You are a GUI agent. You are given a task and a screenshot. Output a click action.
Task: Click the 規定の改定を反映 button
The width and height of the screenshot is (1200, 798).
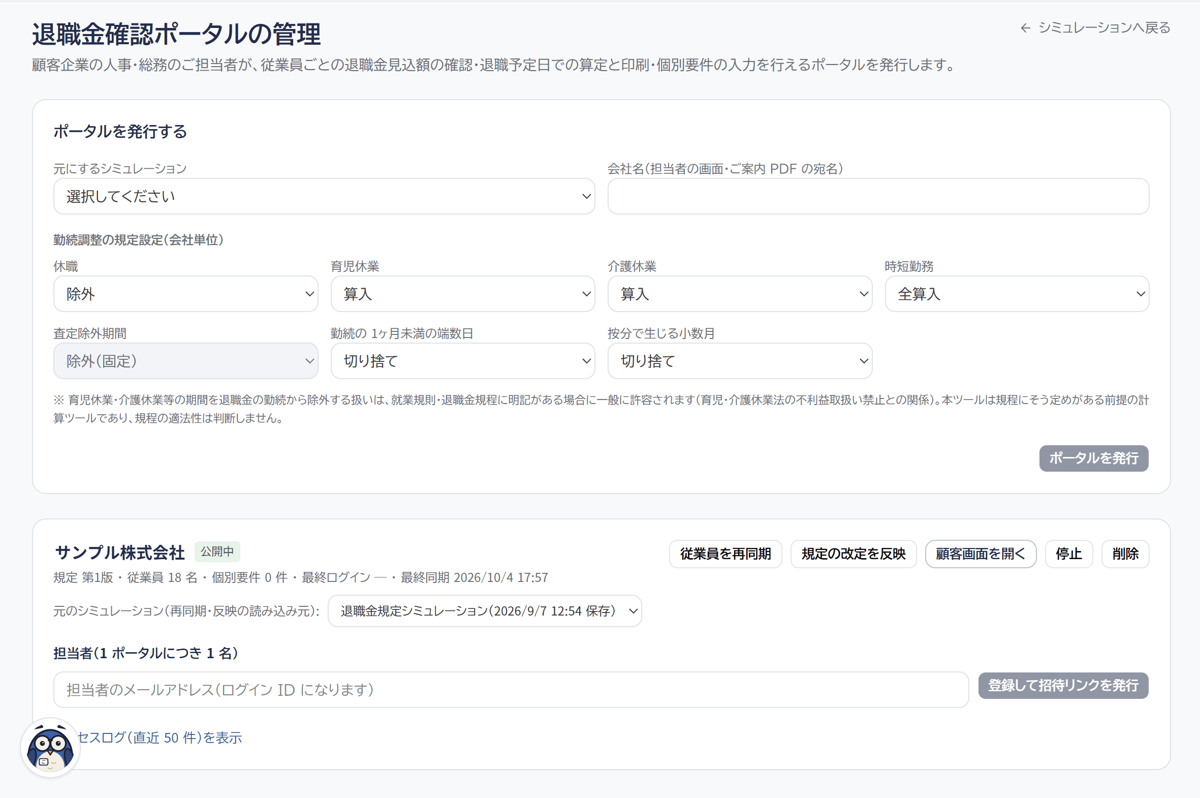[x=854, y=554]
